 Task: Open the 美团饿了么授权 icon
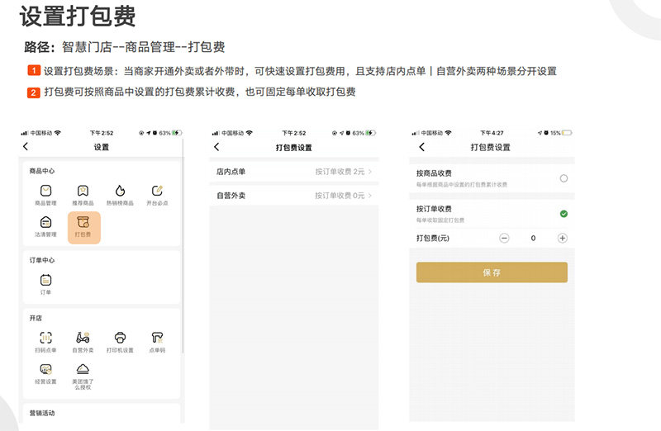[x=83, y=370]
